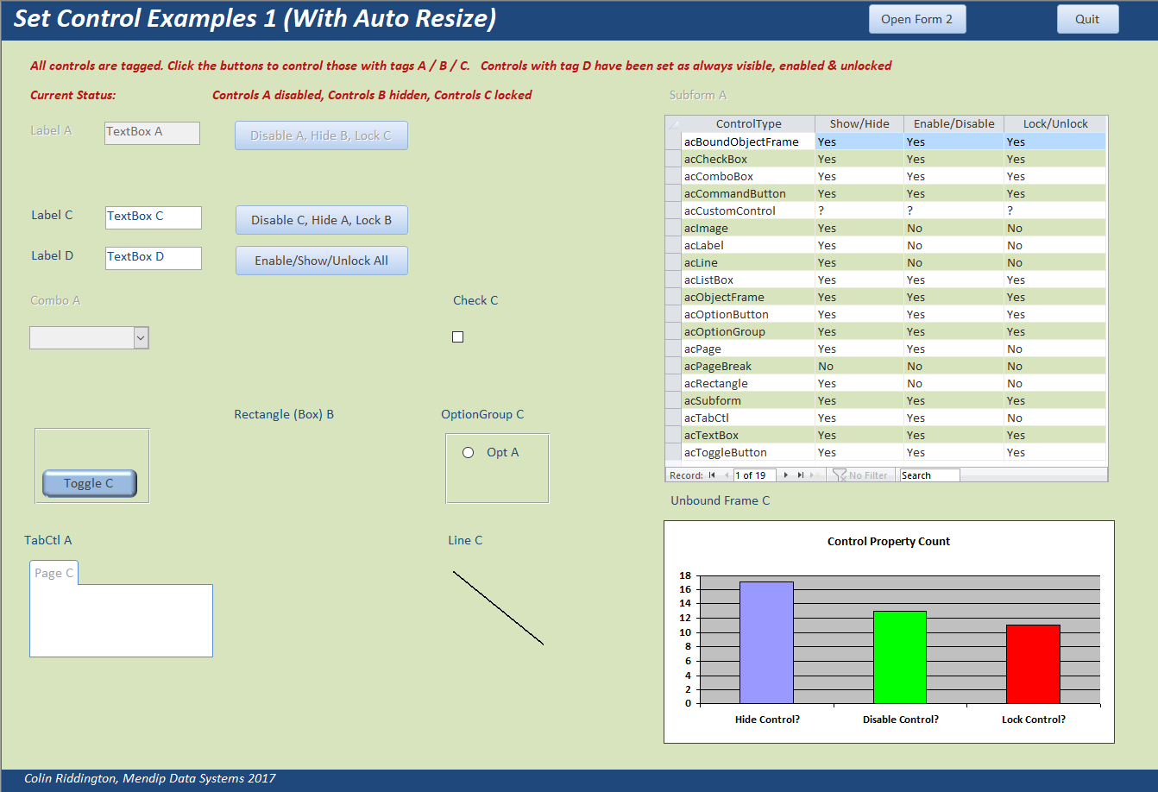The width and height of the screenshot is (1158, 792).
Task: Go to first record in Subform navigation
Action: tap(712, 475)
